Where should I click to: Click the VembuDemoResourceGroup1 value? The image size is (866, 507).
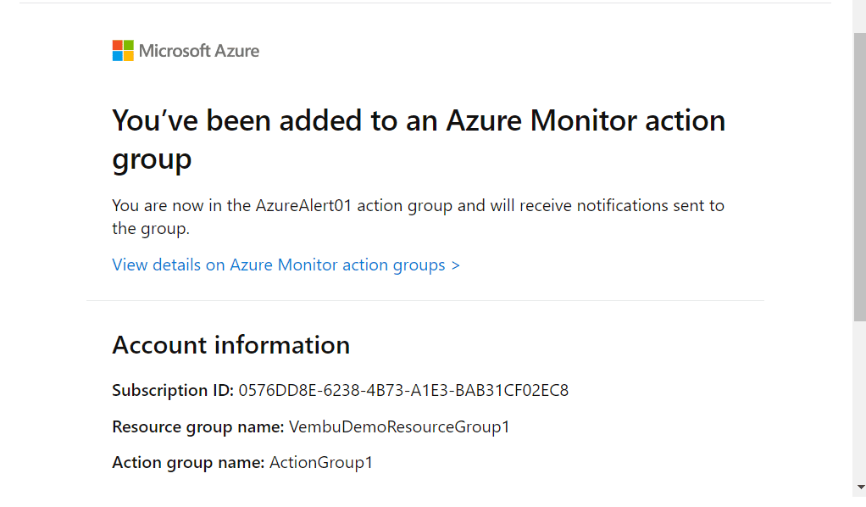pyautogui.click(x=399, y=426)
